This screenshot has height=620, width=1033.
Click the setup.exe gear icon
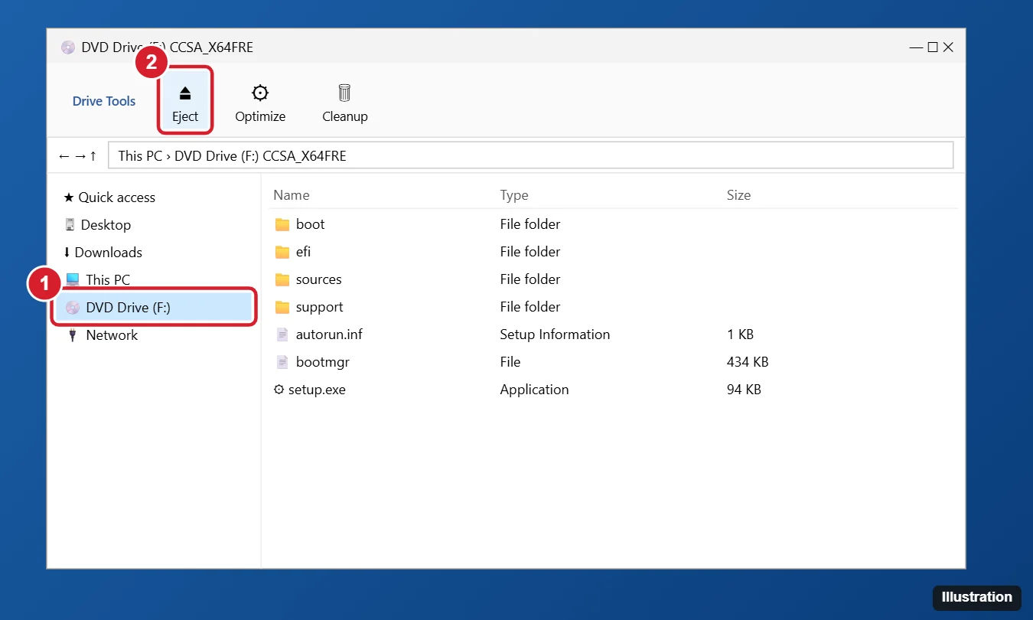click(279, 390)
